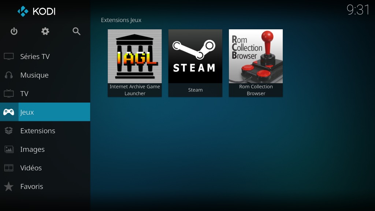The width and height of the screenshot is (375, 211).
Task: Open the Rom Collection Browser joystick artwork
Action: [256, 56]
